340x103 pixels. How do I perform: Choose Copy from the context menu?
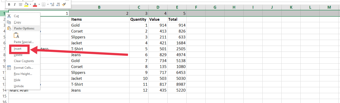[x=17, y=22]
